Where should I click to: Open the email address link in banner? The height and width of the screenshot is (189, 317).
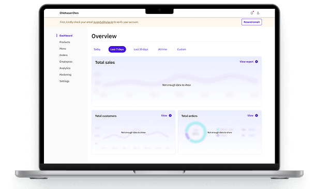pos(103,22)
